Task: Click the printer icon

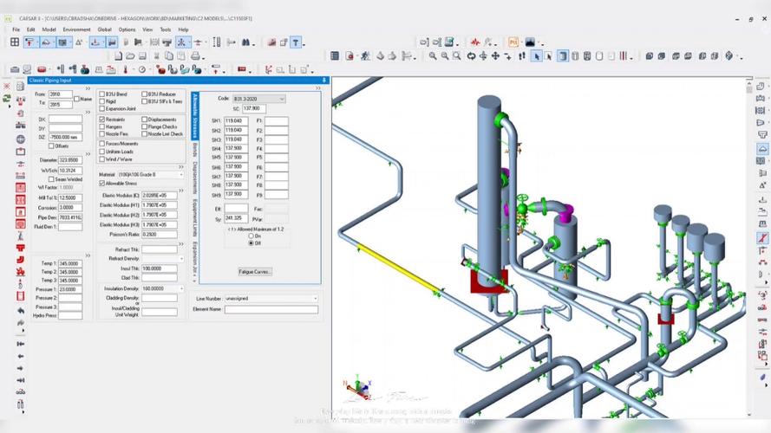Action: [195, 56]
